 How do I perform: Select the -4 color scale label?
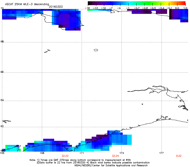tap(119, 8)
